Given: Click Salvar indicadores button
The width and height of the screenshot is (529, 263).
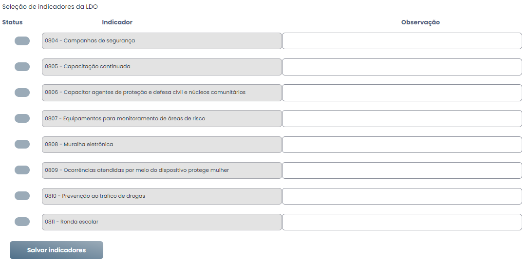Looking at the screenshot, I should coord(57,250).
